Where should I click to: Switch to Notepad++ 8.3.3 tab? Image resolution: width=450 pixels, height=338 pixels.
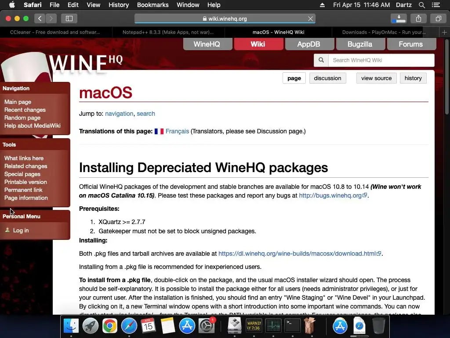pos(168,32)
